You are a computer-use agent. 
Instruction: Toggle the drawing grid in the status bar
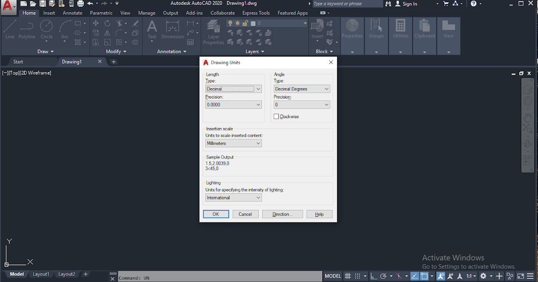[x=348, y=276]
